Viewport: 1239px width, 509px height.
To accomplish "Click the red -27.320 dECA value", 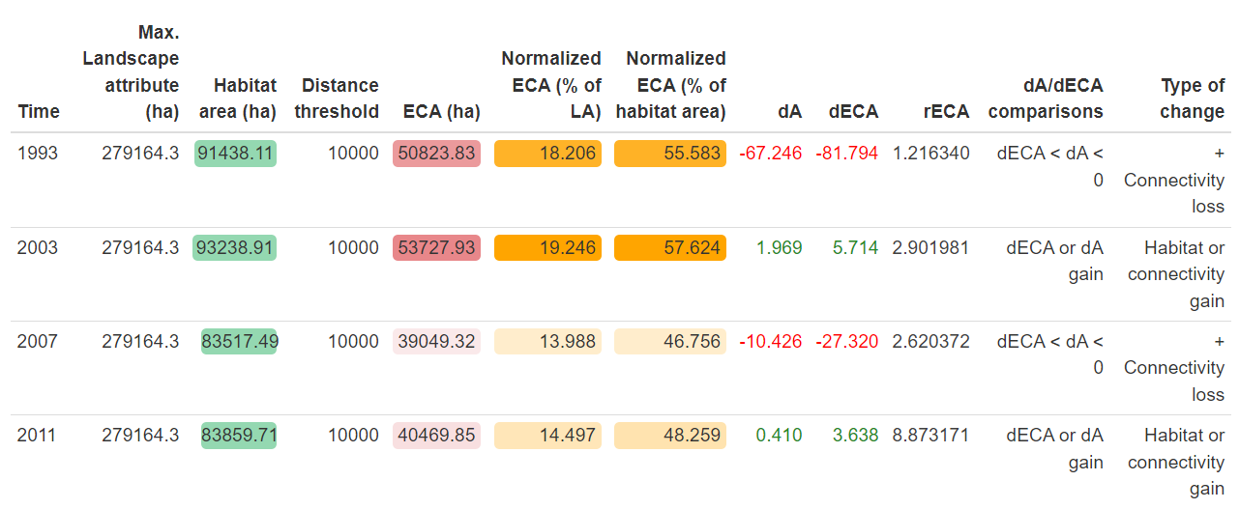I will click(846, 342).
